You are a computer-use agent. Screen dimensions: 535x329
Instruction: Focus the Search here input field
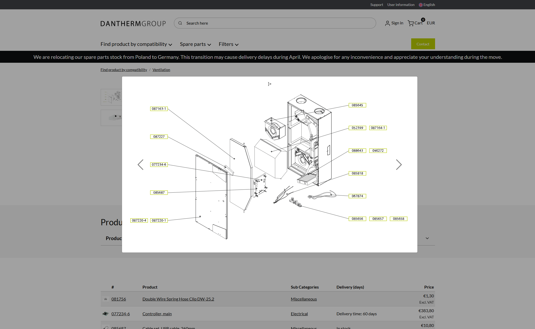pyautogui.click(x=275, y=23)
